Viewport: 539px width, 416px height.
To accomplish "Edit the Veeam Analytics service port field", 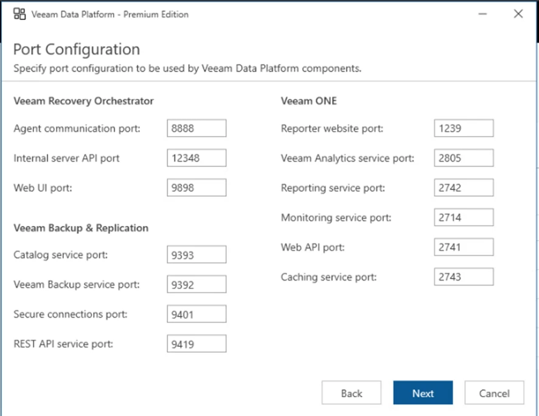I will tap(464, 158).
